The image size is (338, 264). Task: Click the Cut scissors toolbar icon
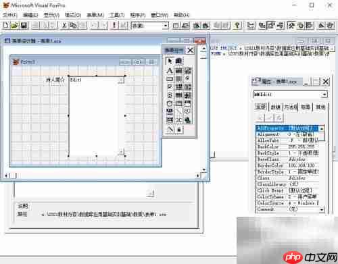pyautogui.click(x=64, y=25)
